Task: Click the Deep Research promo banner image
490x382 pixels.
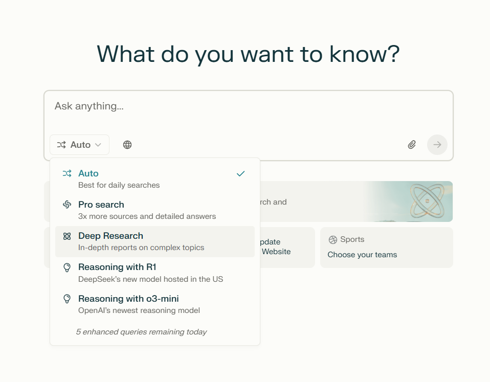Action: point(409,201)
